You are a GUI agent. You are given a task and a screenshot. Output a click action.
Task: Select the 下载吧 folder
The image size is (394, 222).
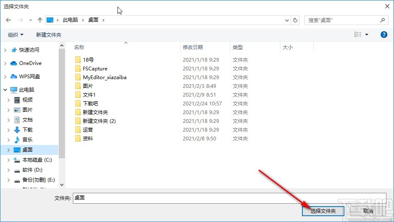90,104
